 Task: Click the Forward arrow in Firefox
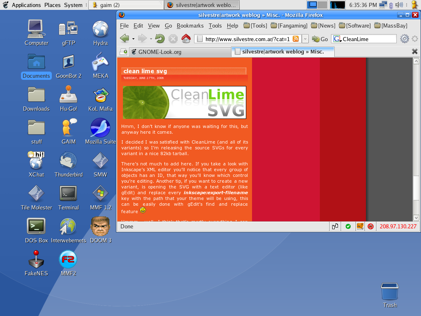[142, 39]
